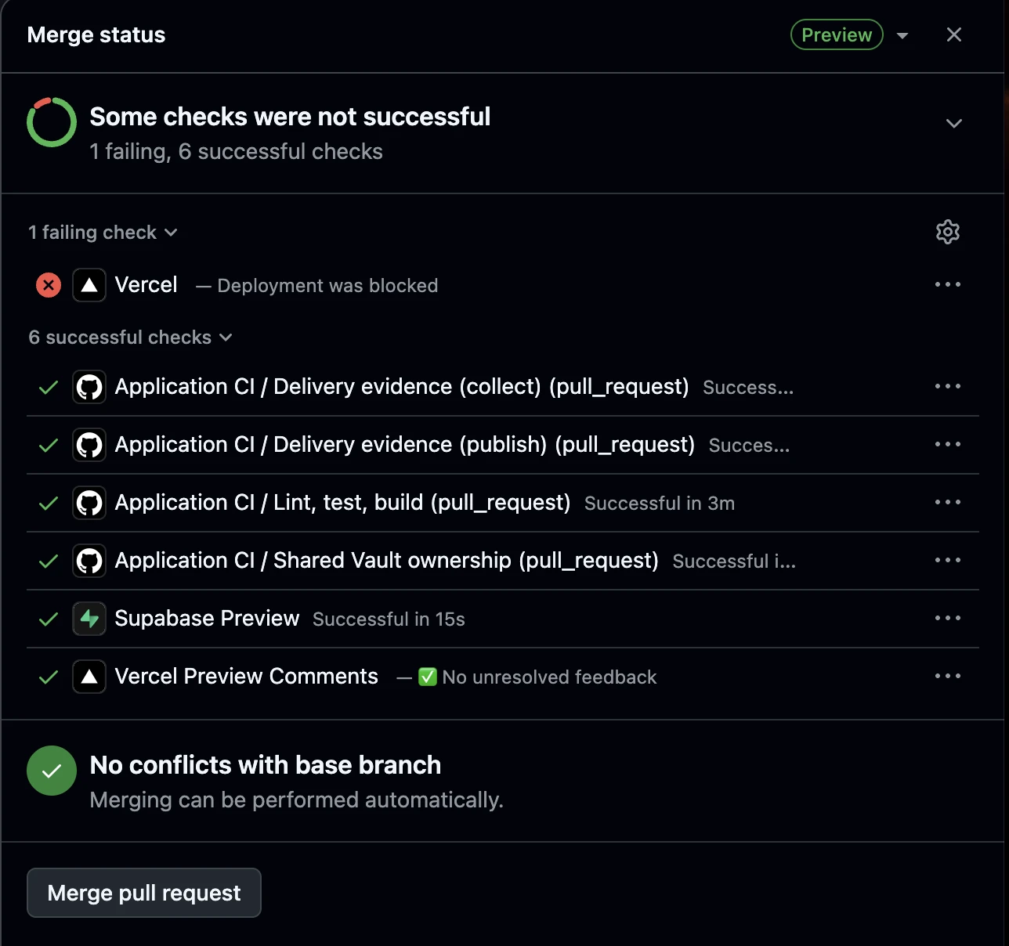Click 'Merging can be performed automatically.' text

(x=297, y=800)
